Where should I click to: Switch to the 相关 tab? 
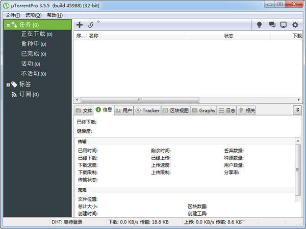click(247, 110)
